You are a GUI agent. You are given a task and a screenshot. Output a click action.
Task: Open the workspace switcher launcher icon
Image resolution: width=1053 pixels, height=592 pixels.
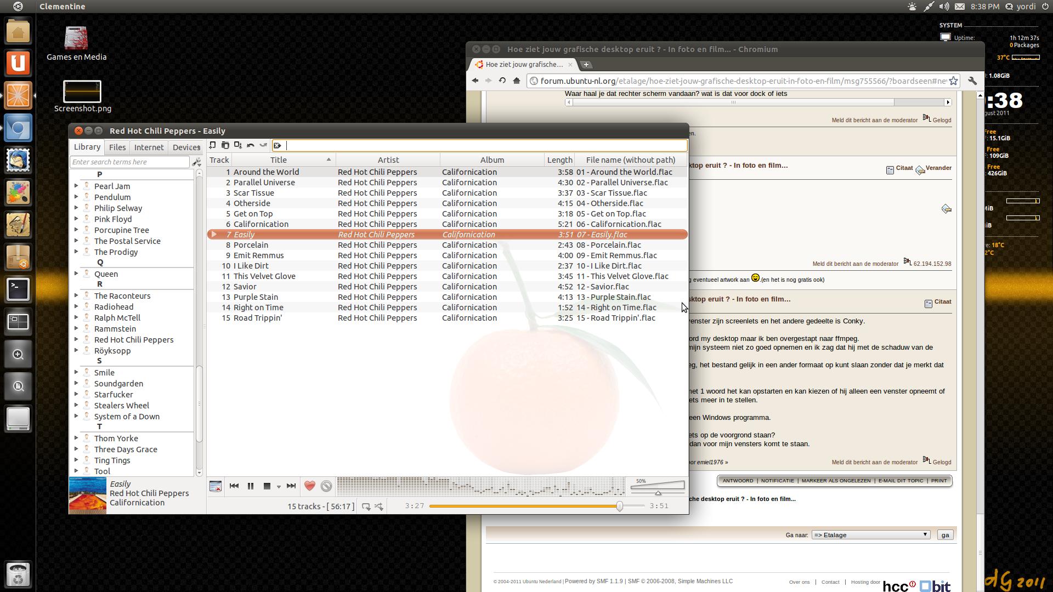[18, 321]
